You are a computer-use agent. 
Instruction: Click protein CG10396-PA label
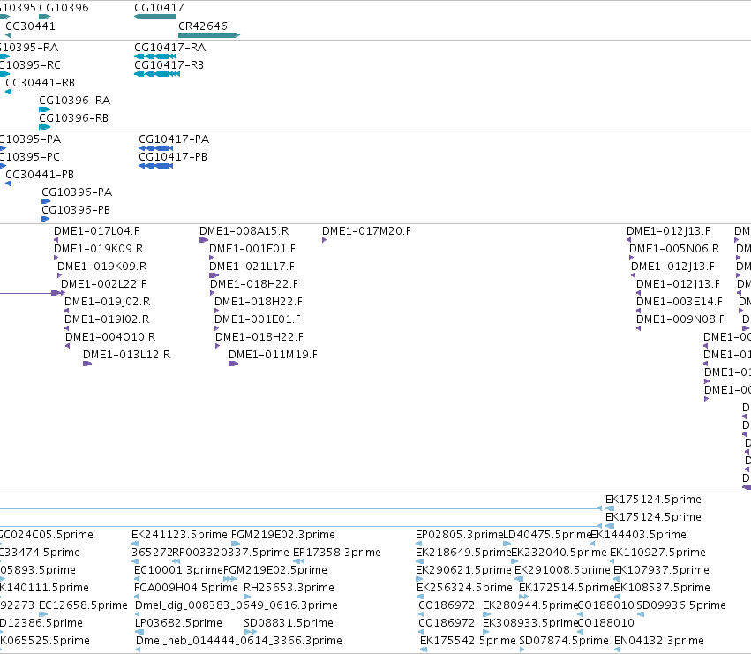coord(77,192)
